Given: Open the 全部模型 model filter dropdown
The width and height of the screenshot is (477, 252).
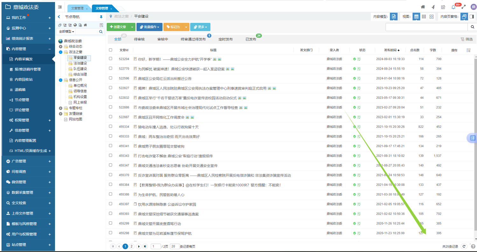Looking at the screenshot, I should click(66, 32).
